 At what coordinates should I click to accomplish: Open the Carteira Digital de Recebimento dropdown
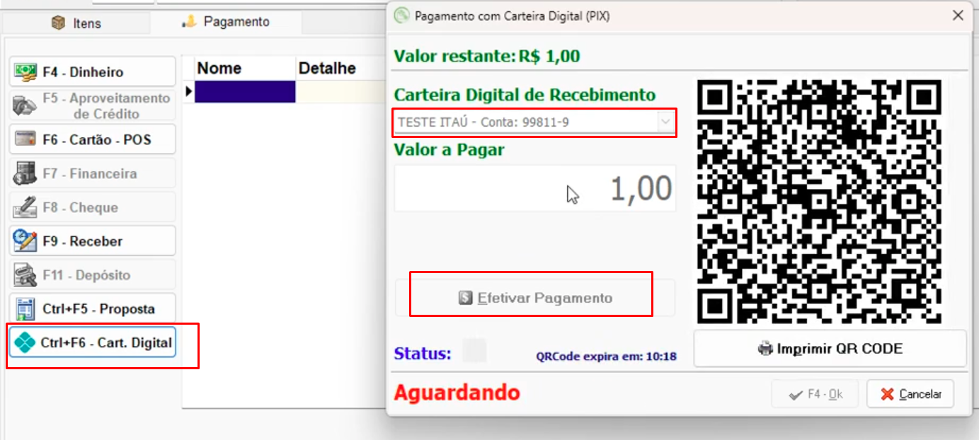point(534,122)
